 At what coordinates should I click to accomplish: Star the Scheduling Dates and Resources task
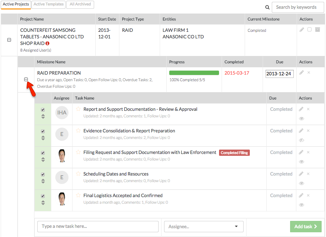tap(78, 174)
